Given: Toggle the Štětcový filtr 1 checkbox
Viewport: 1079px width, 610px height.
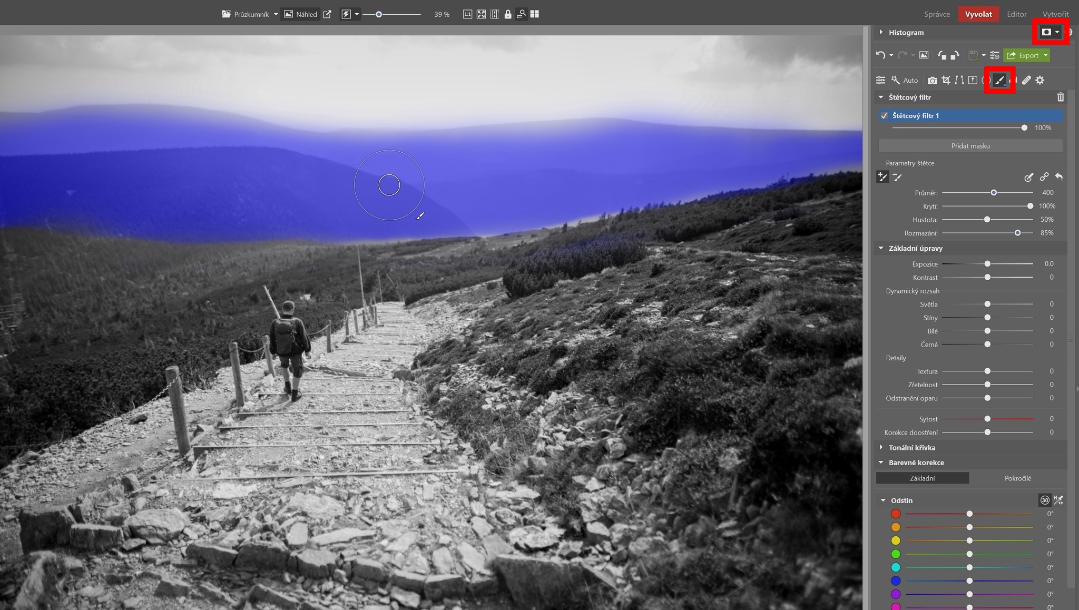Looking at the screenshot, I should point(884,115).
